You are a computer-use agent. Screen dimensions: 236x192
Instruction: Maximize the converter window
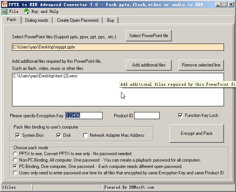point(224,5)
